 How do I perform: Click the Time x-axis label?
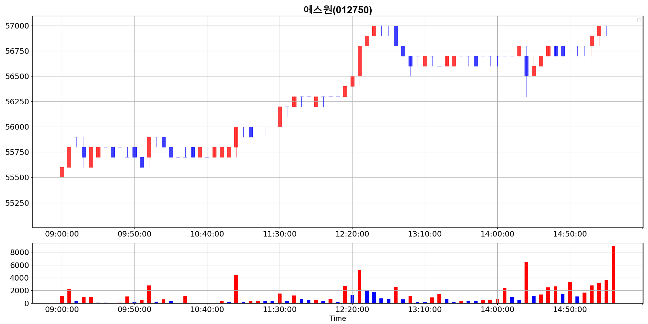tap(338, 318)
